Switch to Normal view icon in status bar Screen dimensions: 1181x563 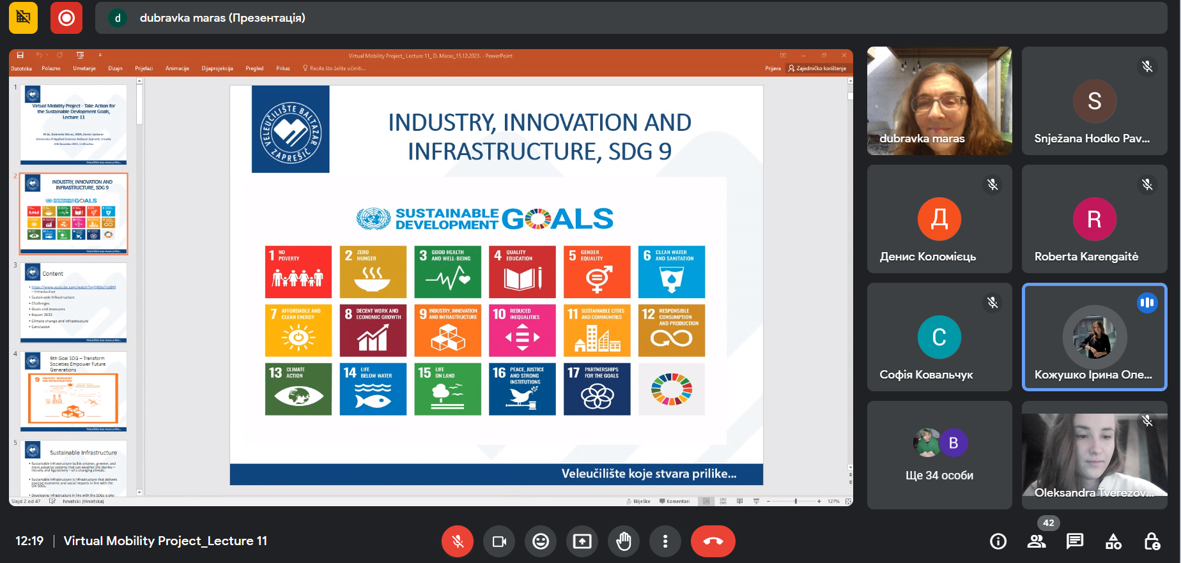coord(706,502)
